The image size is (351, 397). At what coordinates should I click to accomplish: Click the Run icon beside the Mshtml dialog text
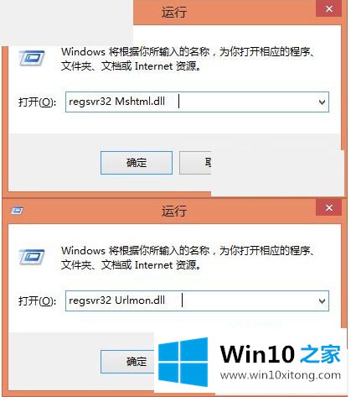[32, 58]
